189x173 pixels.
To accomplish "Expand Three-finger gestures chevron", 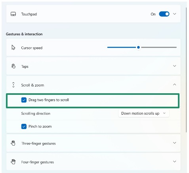I will pos(175,143).
